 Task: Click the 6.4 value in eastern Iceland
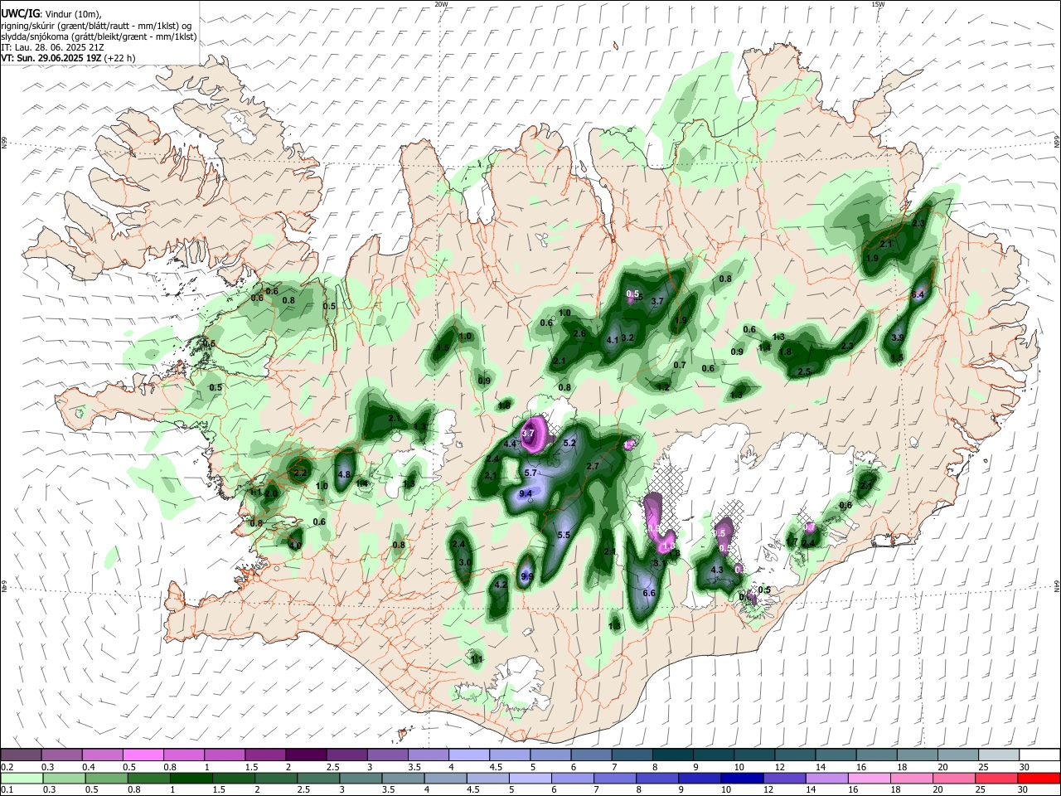(x=918, y=295)
